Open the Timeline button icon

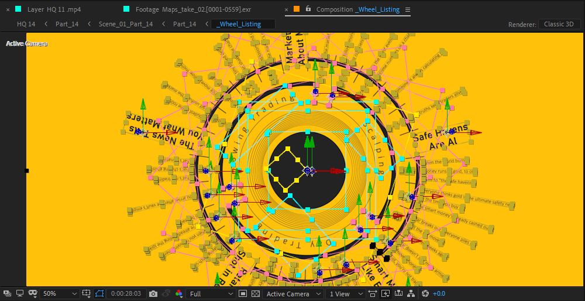pos(398,294)
